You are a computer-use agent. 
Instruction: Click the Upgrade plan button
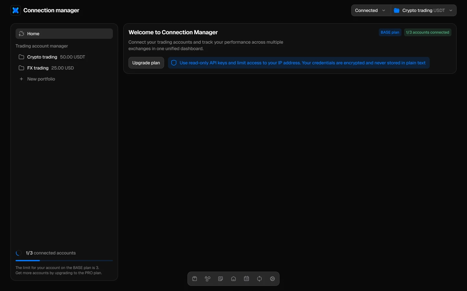pos(146,63)
